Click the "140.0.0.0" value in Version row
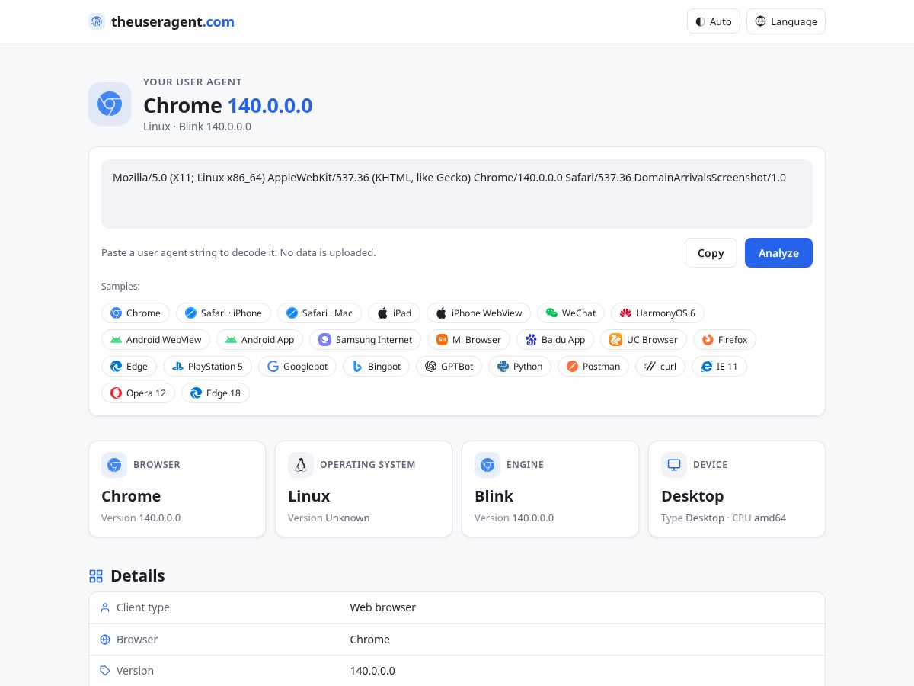This screenshot has width=914, height=686. pos(372,671)
